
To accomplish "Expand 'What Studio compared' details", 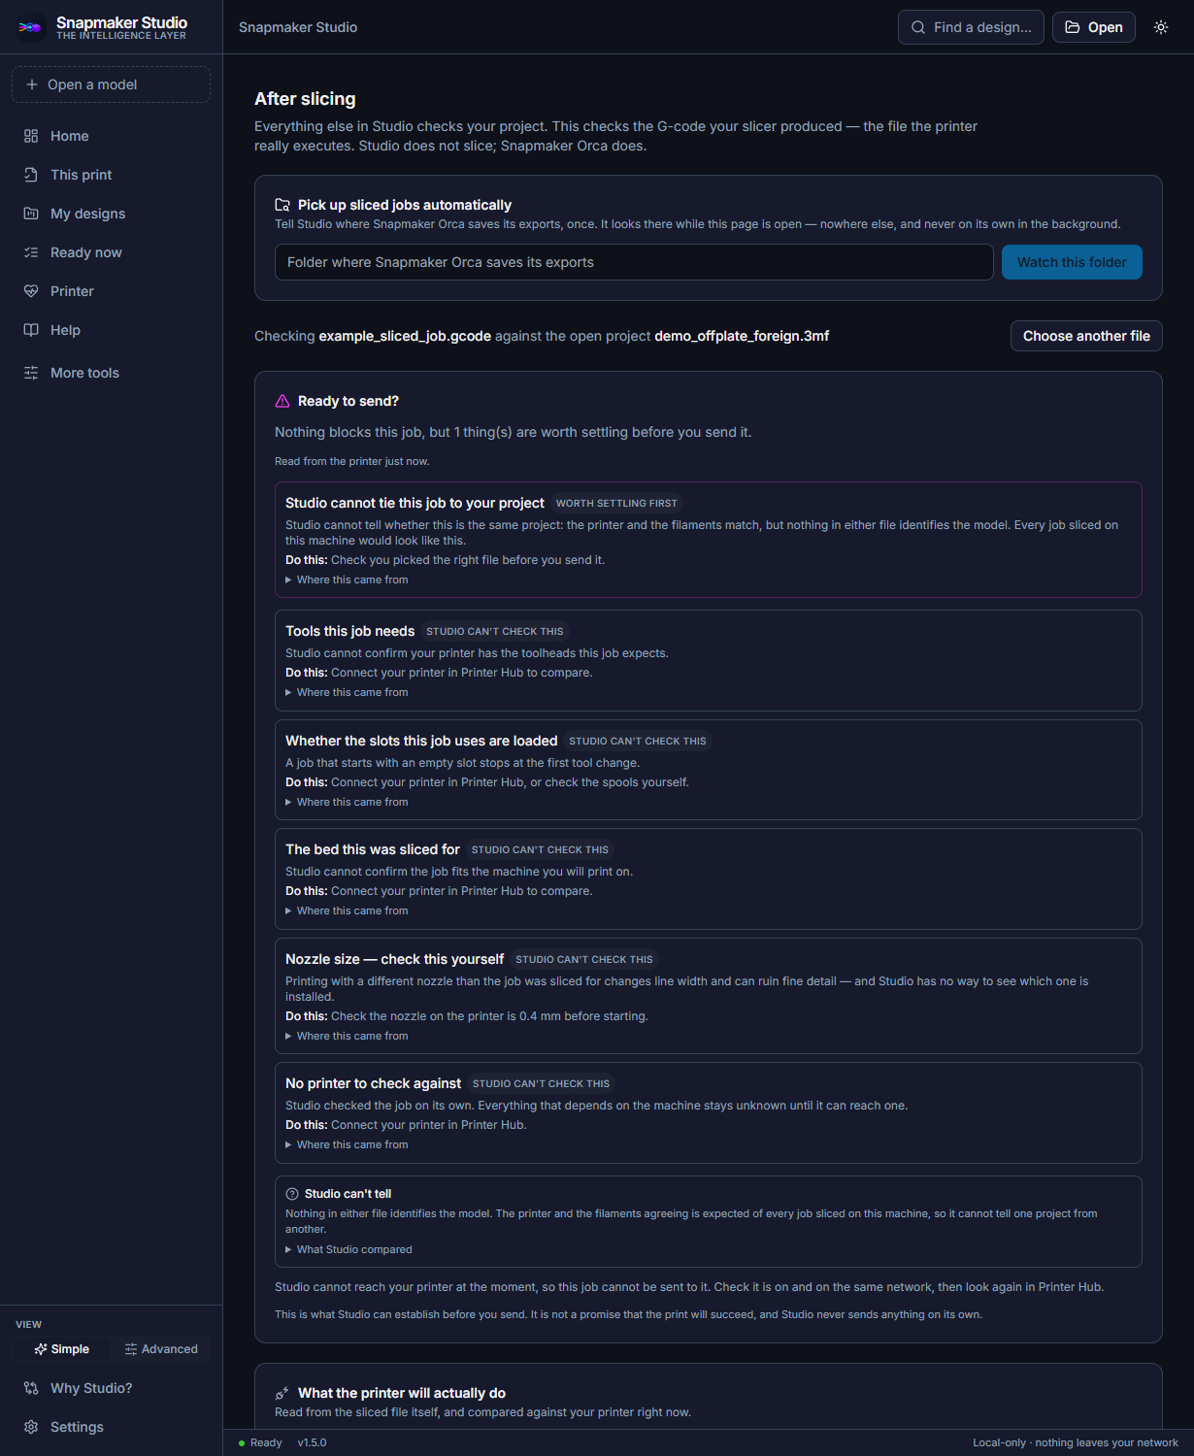I will 348,1249.
